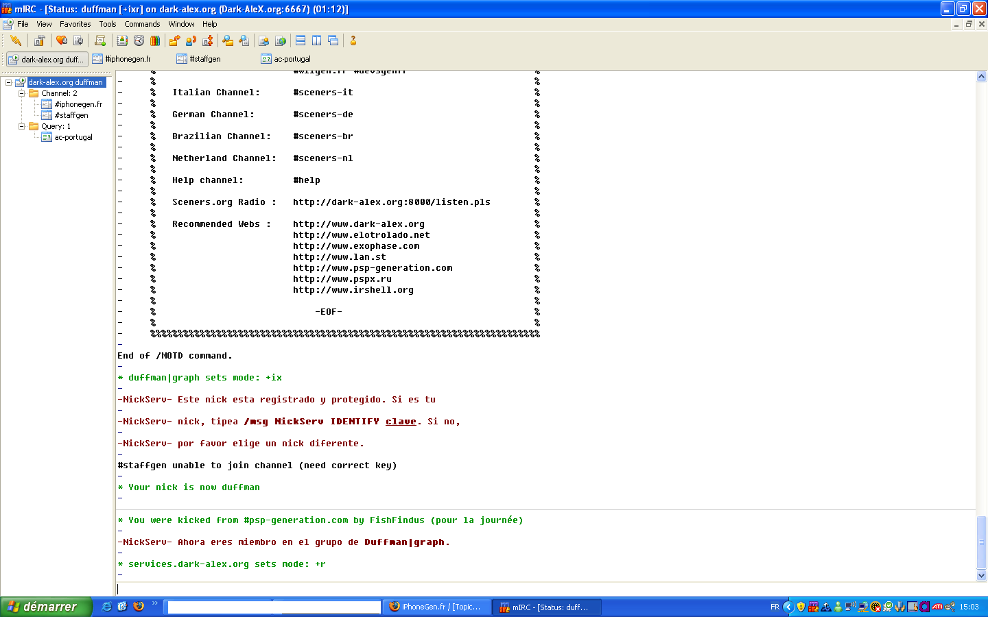Expand Quick Launch overflow chevron
The height and width of the screenshot is (617, 988).
[x=155, y=603]
